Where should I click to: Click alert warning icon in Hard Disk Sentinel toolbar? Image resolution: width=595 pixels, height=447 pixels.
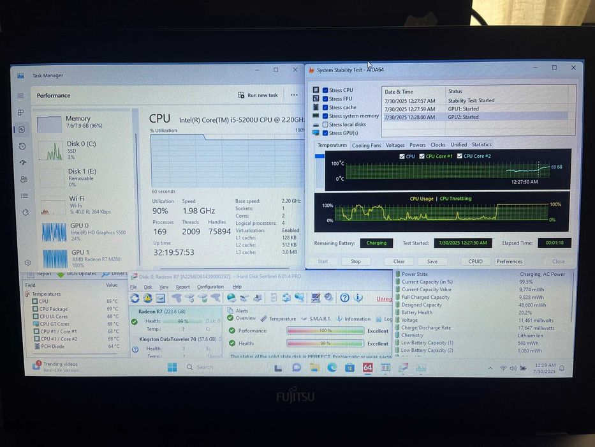point(147,298)
